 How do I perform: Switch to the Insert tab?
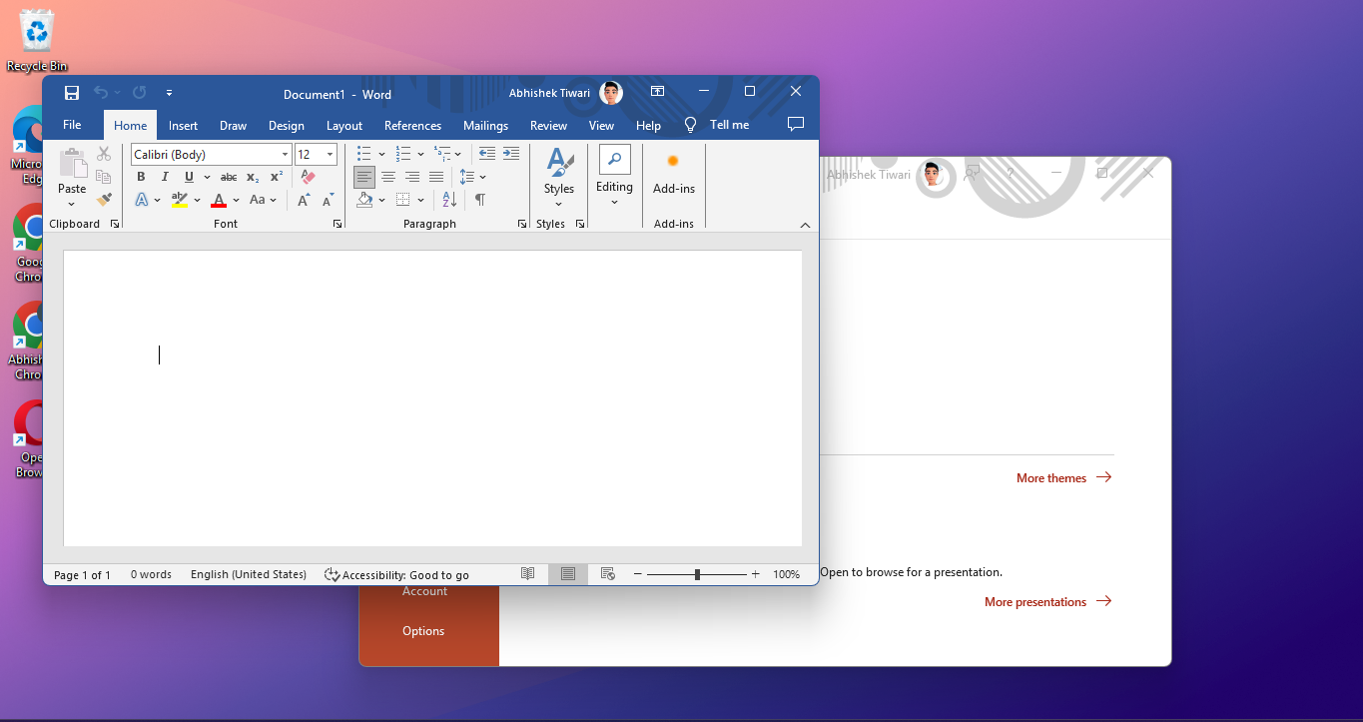[183, 125]
